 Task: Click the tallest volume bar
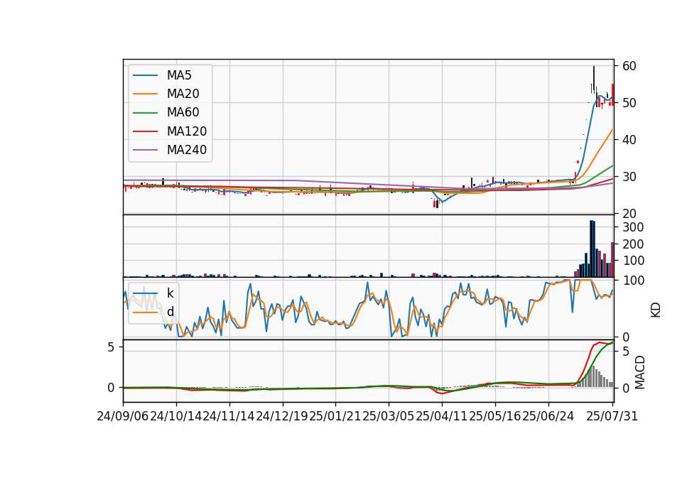[591, 249]
